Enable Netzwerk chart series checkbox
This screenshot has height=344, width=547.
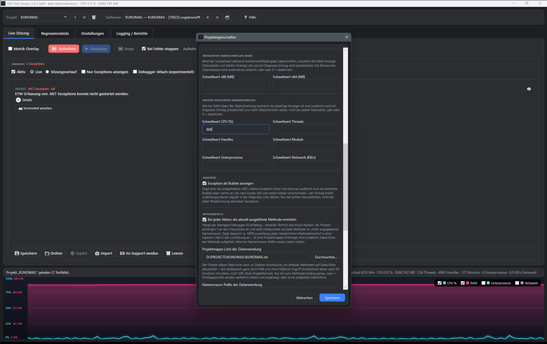(x=517, y=283)
